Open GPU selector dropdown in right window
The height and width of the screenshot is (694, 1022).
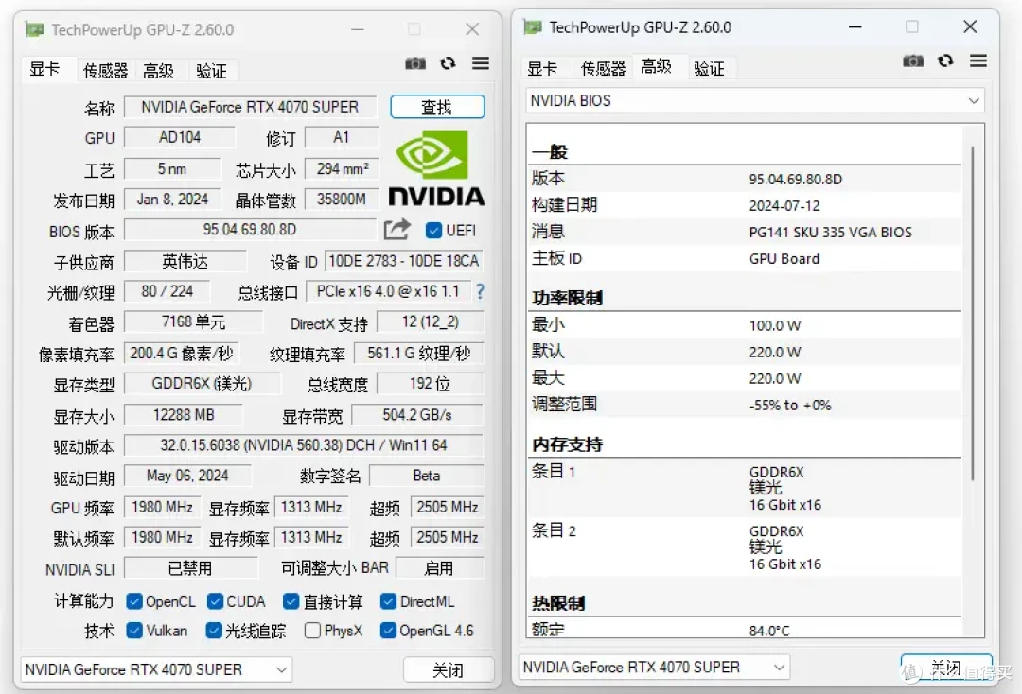click(x=655, y=667)
